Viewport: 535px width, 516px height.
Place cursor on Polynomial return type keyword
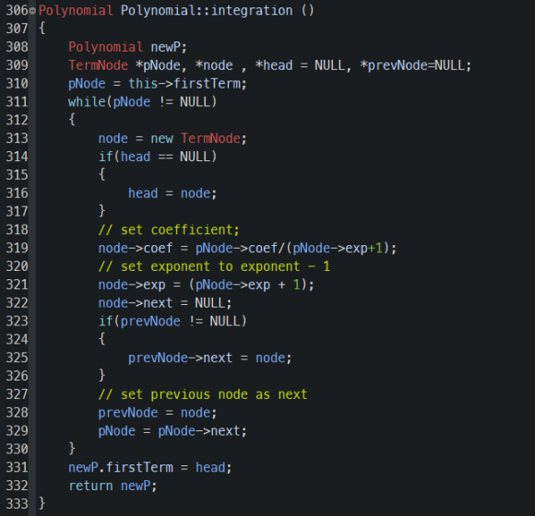(76, 10)
